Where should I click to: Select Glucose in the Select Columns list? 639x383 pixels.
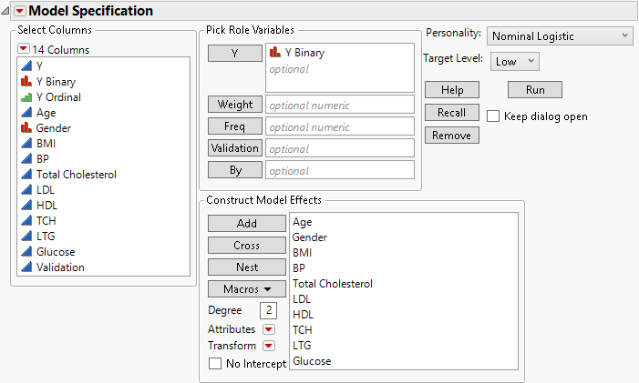click(56, 252)
